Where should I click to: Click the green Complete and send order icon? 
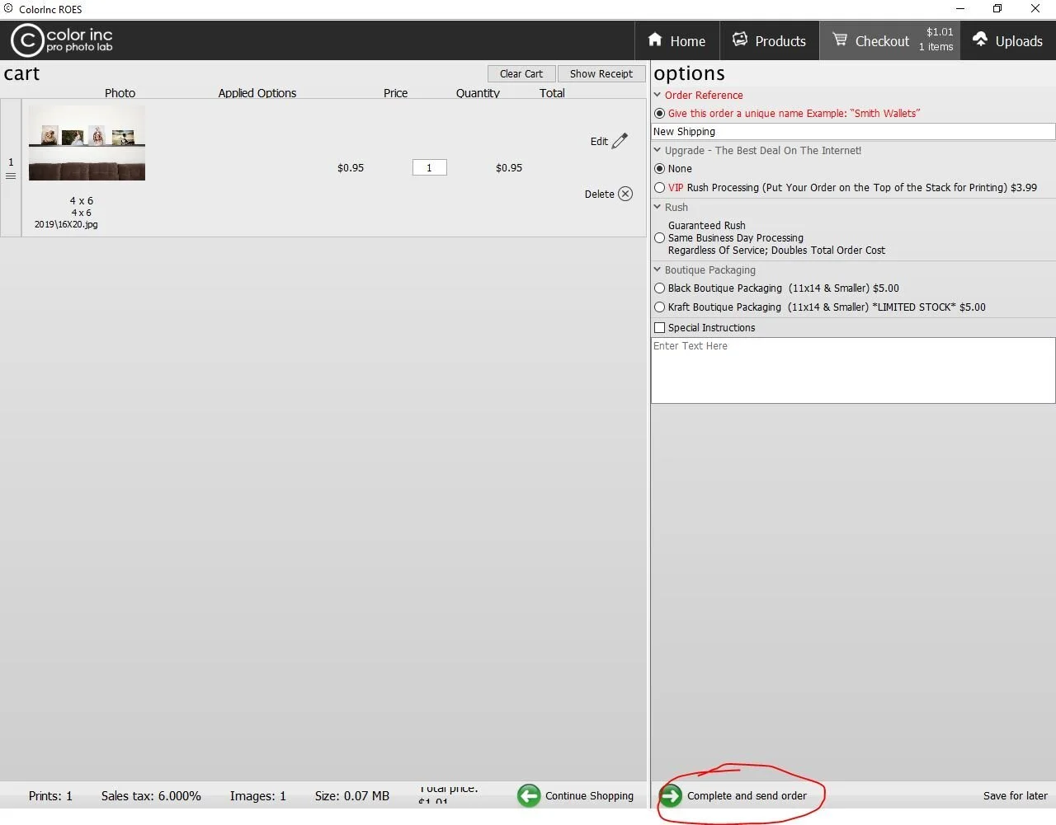(x=671, y=795)
